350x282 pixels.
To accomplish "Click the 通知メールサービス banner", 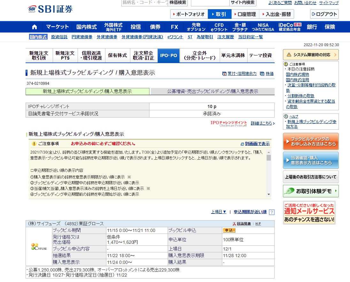I will tap(310, 212).
